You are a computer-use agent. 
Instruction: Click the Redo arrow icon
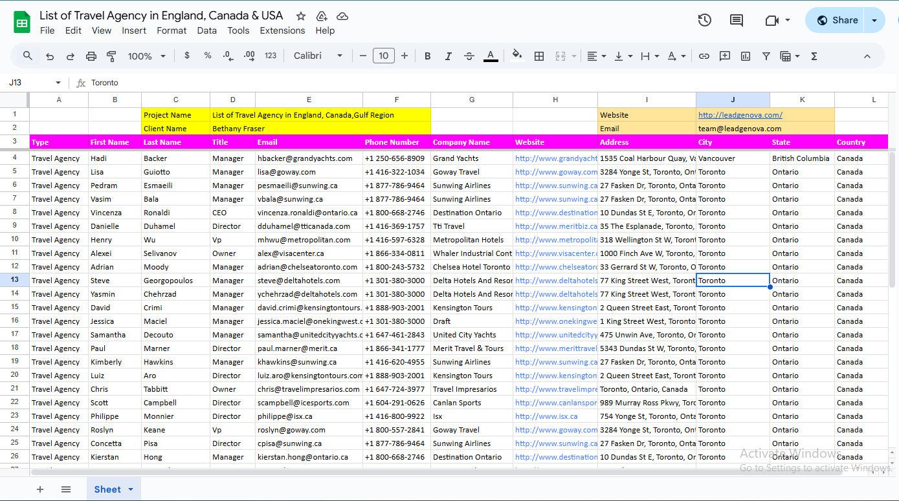coord(71,56)
